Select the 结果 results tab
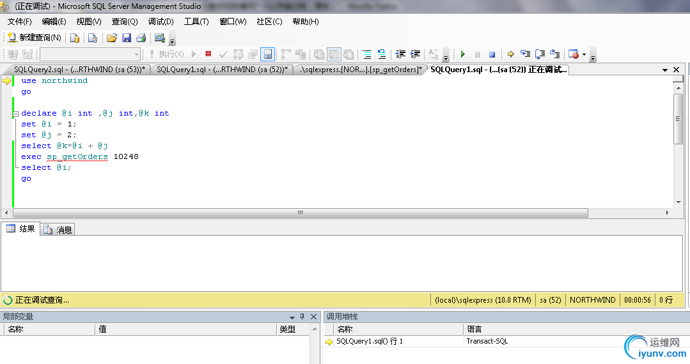 (20, 229)
